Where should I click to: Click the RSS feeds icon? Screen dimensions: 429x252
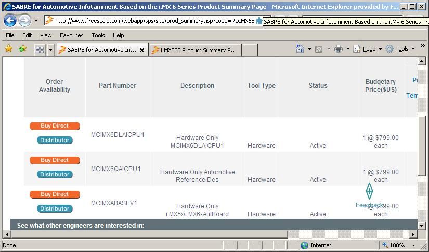click(x=319, y=49)
